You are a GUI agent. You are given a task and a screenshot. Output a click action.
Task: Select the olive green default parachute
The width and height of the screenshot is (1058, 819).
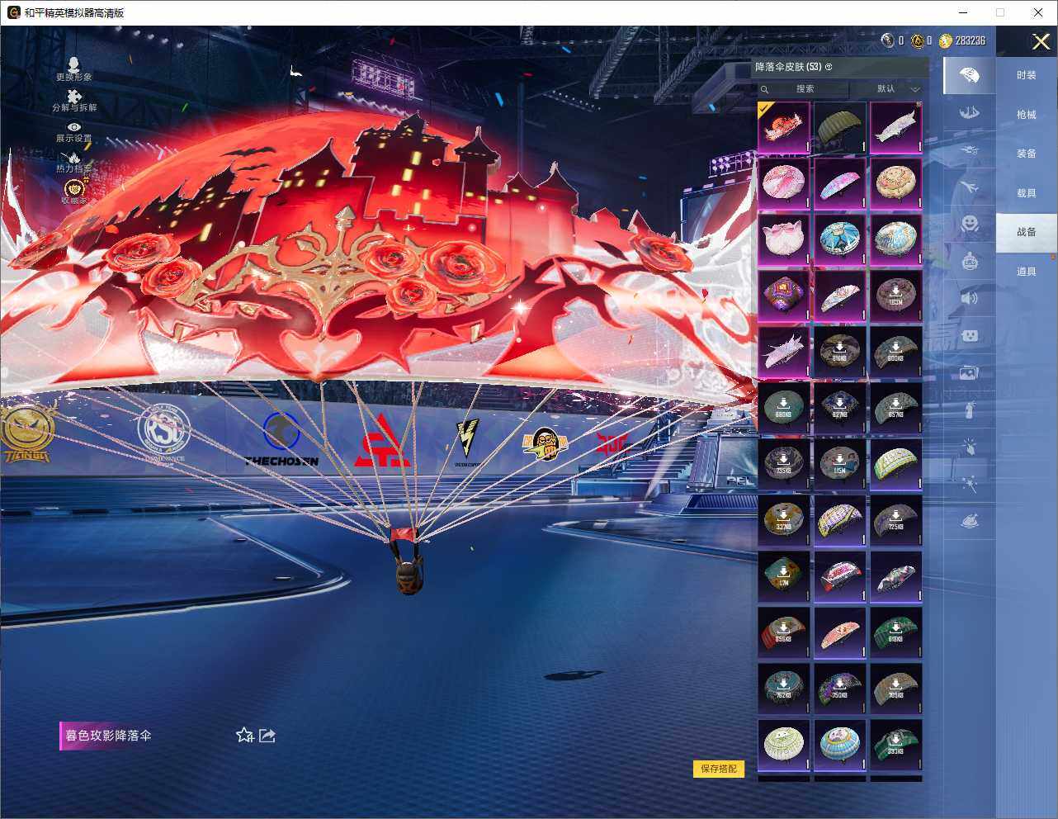tap(840, 128)
